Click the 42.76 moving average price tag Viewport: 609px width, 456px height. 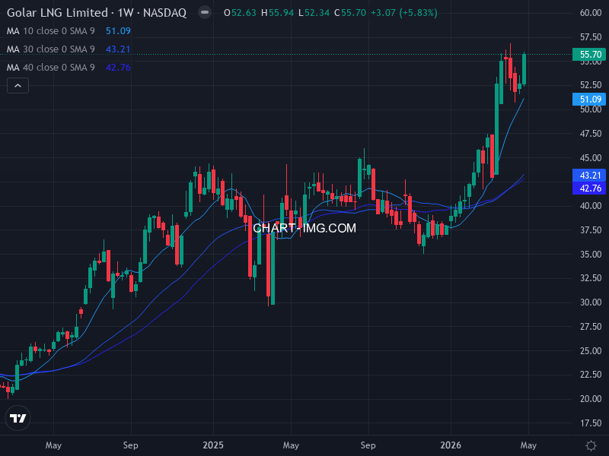pos(589,188)
